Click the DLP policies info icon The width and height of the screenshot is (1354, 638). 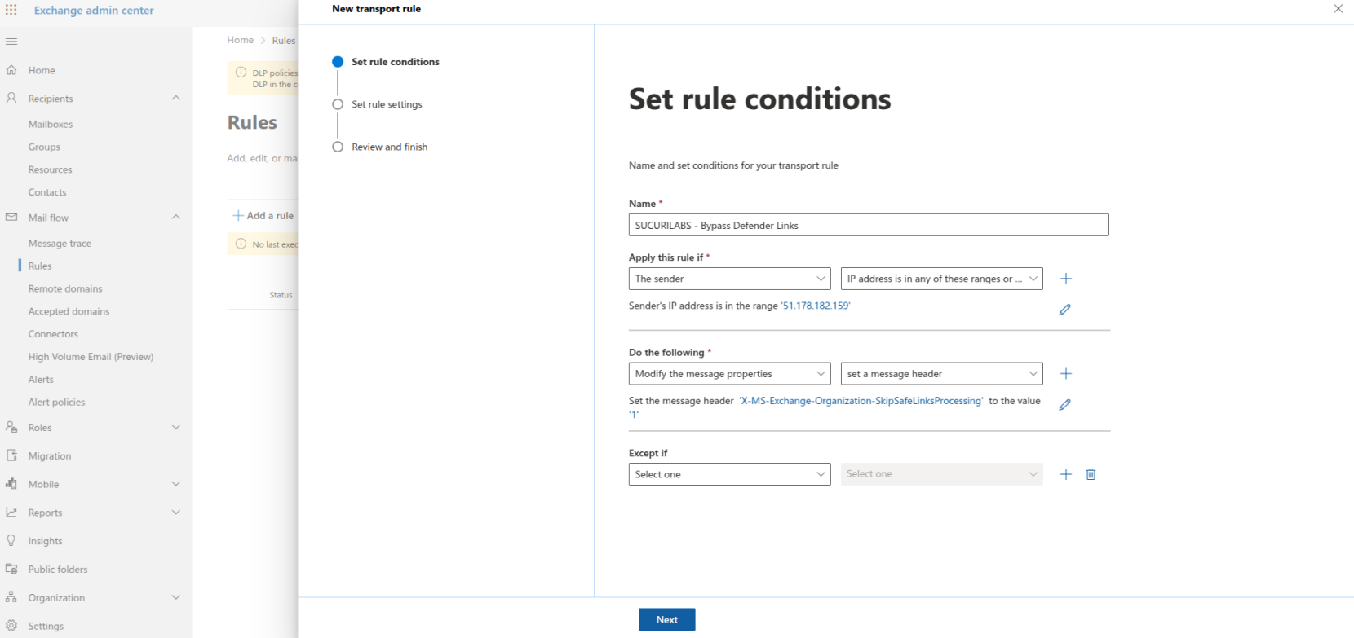click(x=241, y=73)
